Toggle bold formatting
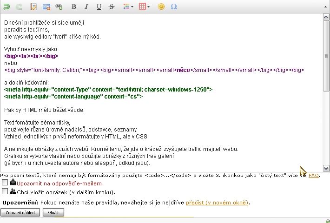 pyautogui.click(x=74, y=7)
